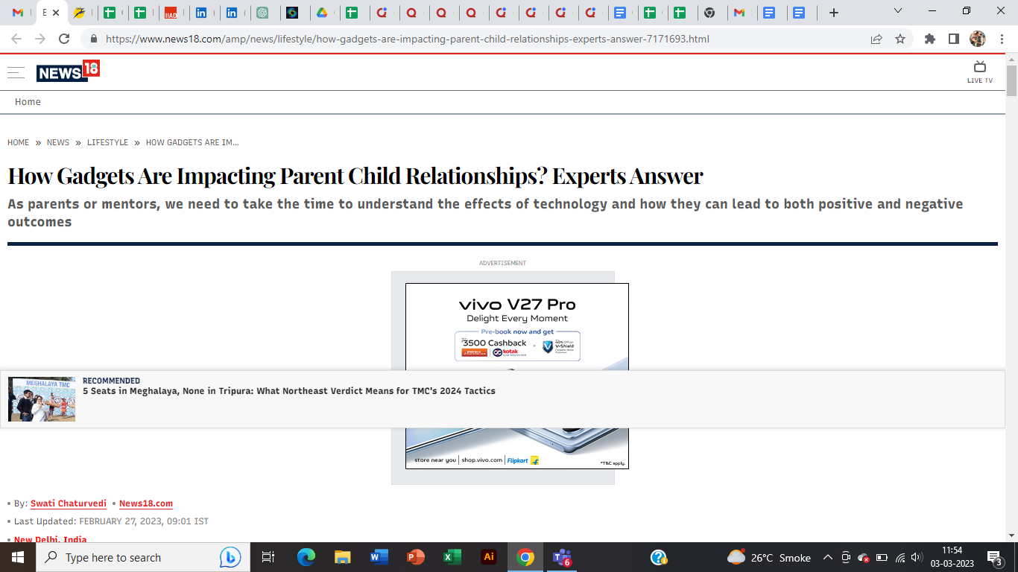This screenshot has height=572, width=1018.
Task: Expand the tab search dropdown arrow
Action: click(898, 11)
